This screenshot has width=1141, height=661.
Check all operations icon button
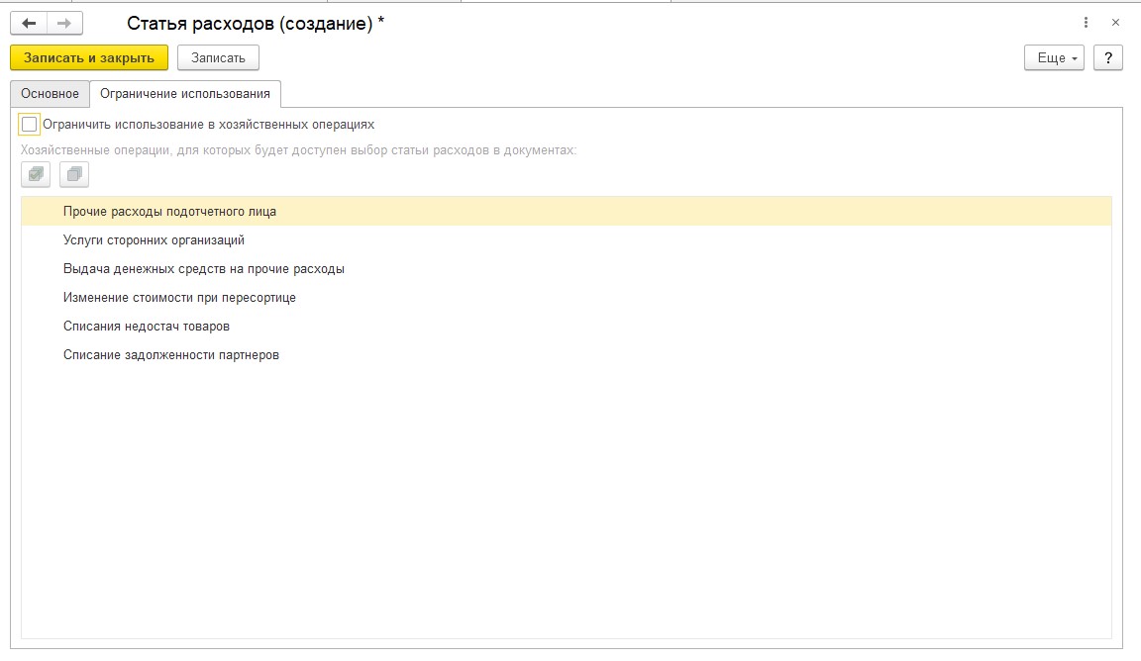36,174
